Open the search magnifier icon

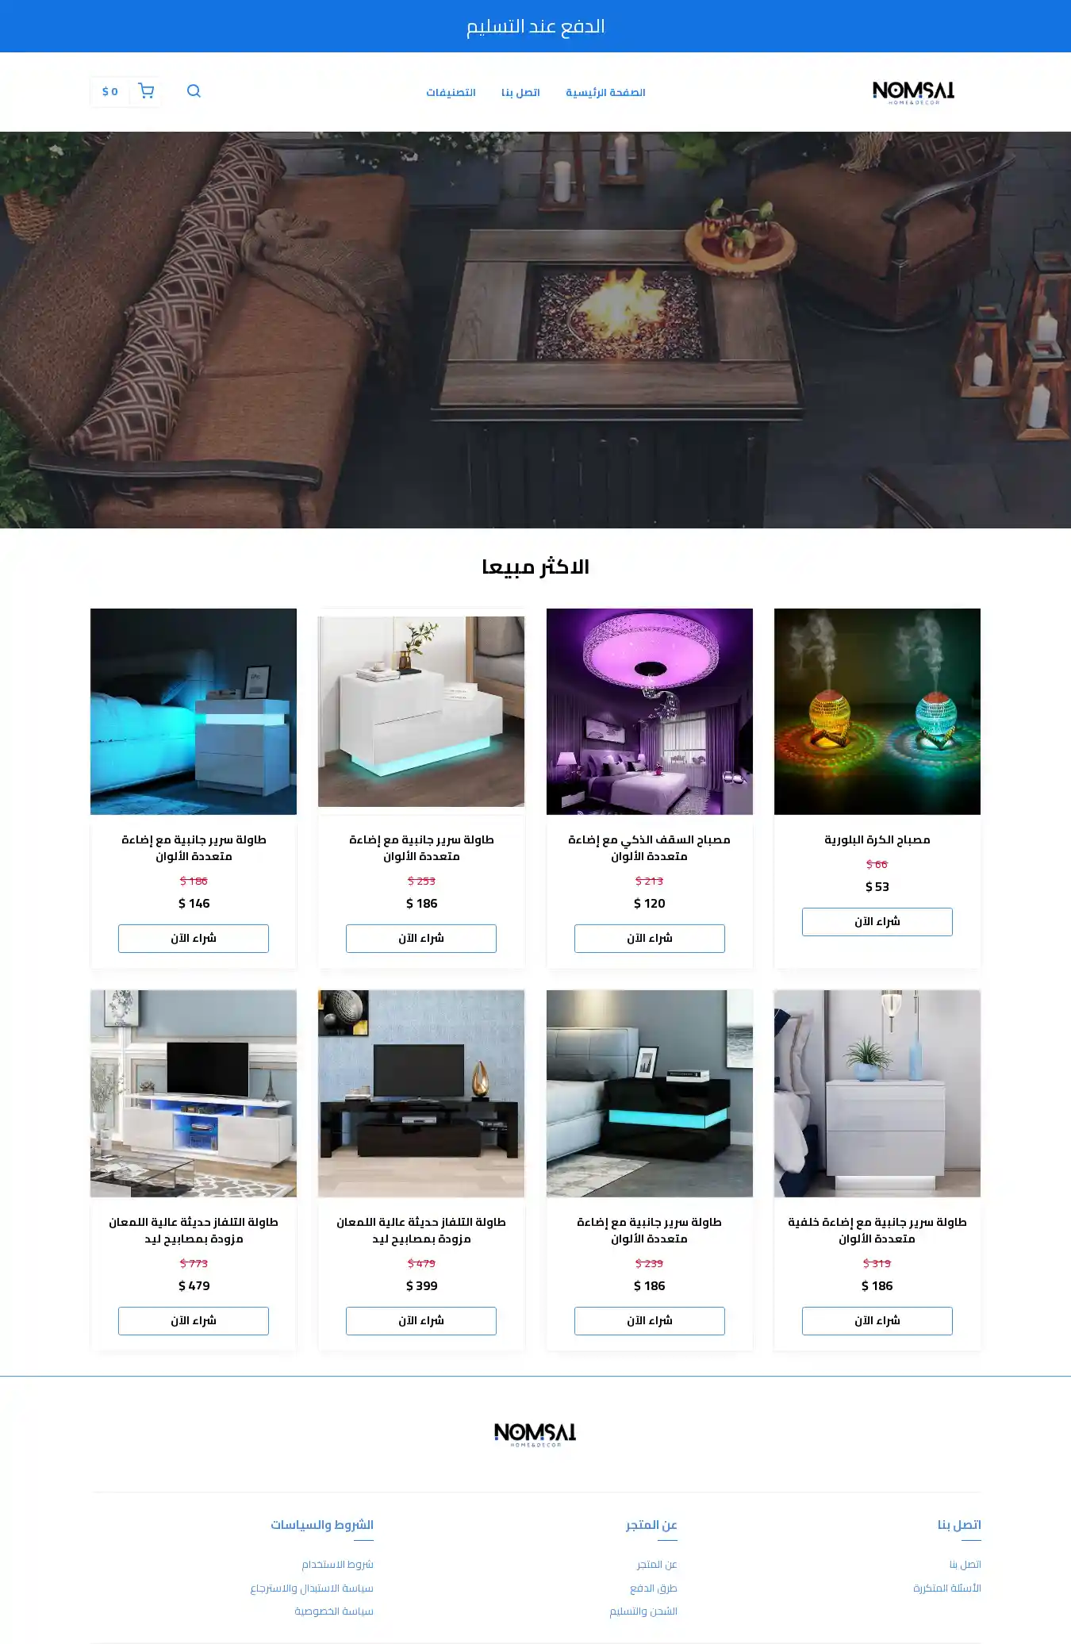(x=194, y=91)
